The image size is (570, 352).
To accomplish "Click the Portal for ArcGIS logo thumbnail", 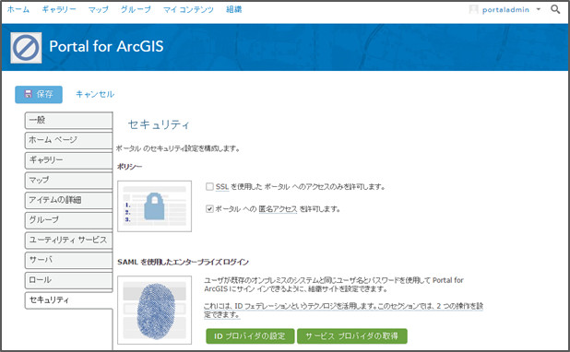I will pyautogui.click(x=26, y=48).
